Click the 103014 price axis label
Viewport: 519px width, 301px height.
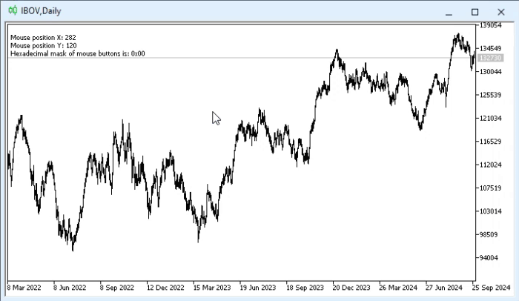[491, 211]
